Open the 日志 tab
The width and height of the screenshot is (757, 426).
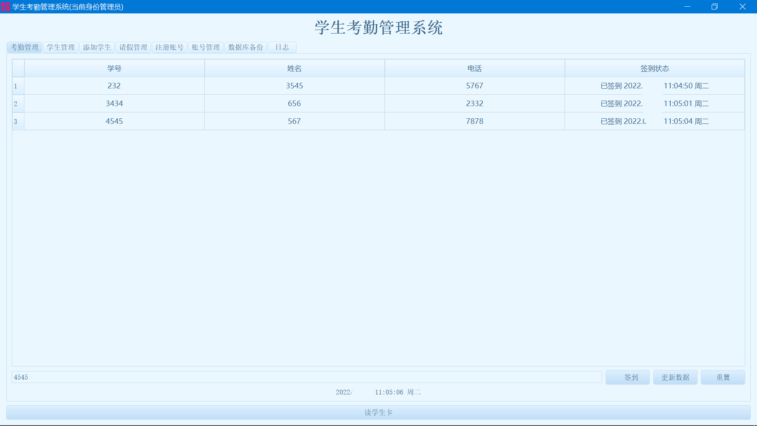coord(282,47)
